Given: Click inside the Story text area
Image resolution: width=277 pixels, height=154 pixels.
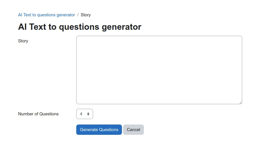Looking at the screenshot, I should pyautogui.click(x=159, y=70).
